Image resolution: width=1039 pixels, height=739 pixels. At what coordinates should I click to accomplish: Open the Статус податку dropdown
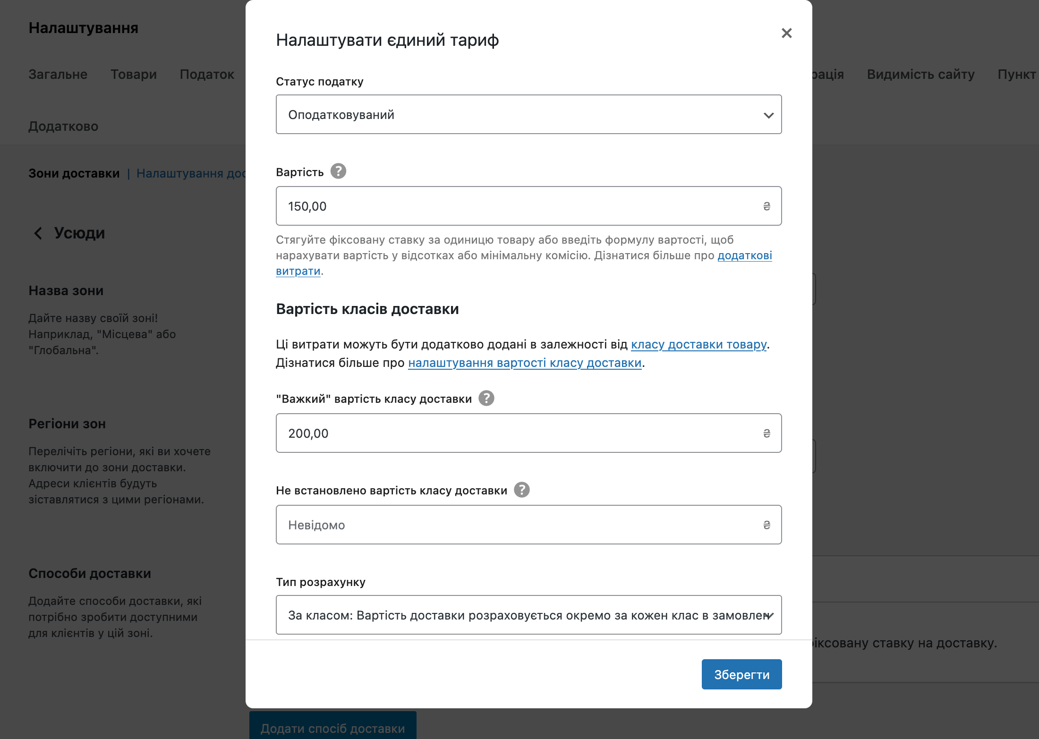(528, 115)
